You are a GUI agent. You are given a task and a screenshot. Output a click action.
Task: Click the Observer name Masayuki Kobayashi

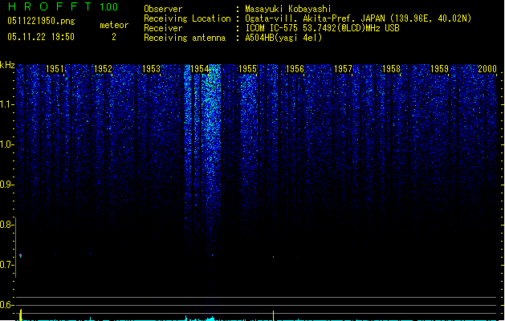(288, 9)
